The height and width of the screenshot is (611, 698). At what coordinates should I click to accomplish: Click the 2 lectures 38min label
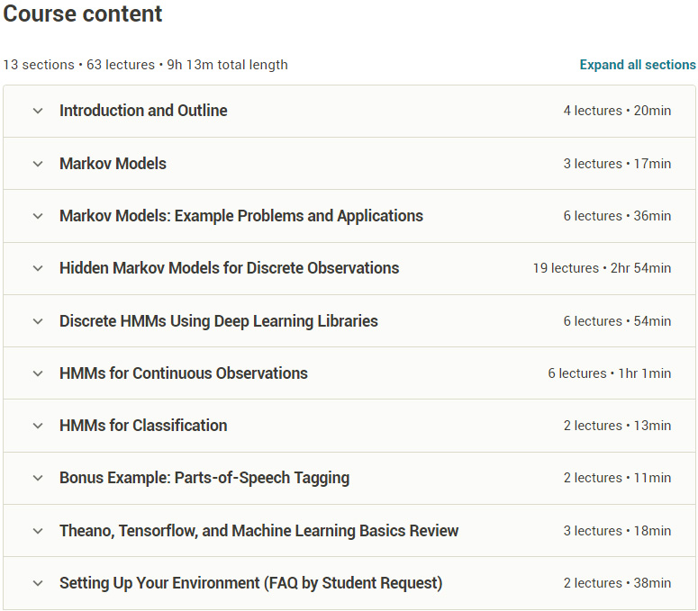(618, 583)
